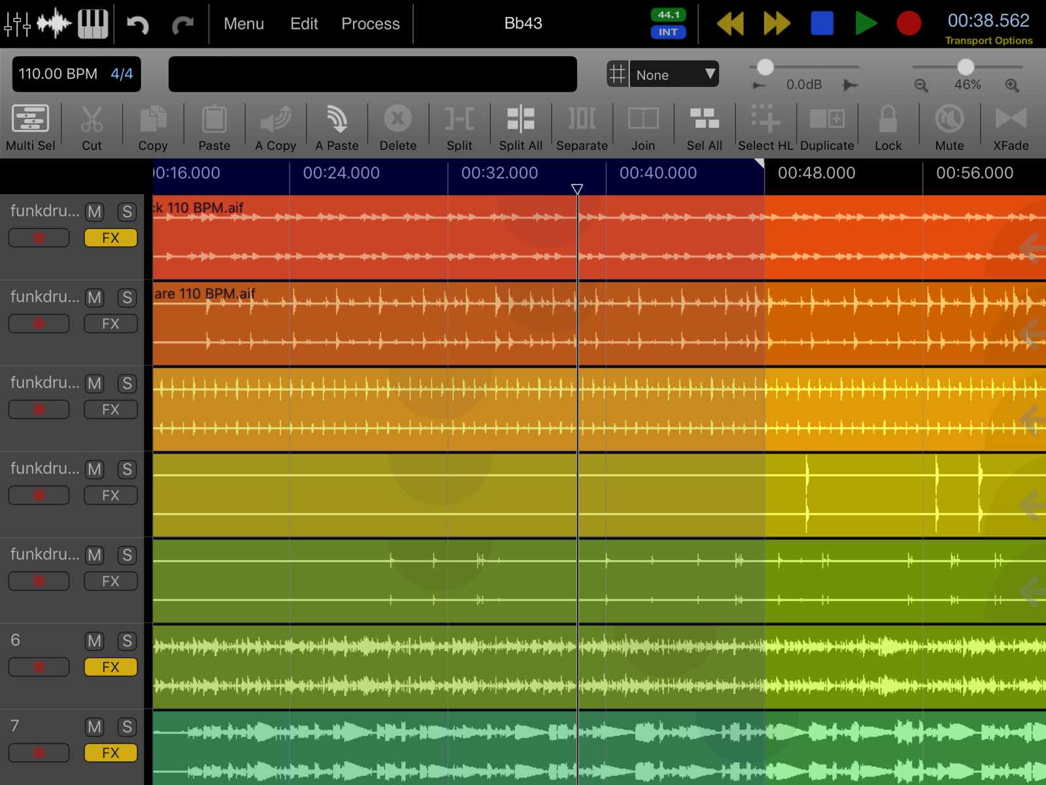Open the Menu menu
1046x785 pixels.
244,24
